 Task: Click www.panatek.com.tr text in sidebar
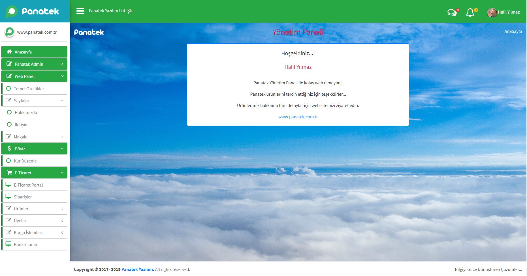pos(37,32)
